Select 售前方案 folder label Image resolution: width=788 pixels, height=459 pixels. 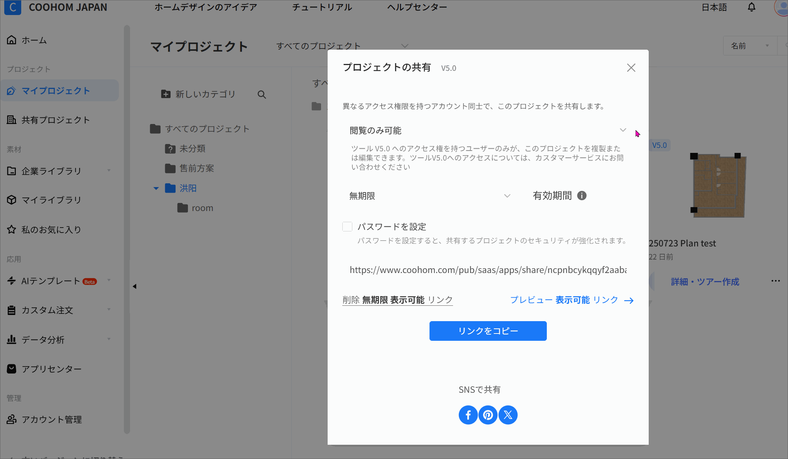[x=197, y=168]
